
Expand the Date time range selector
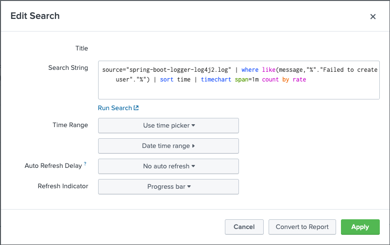(x=169, y=146)
